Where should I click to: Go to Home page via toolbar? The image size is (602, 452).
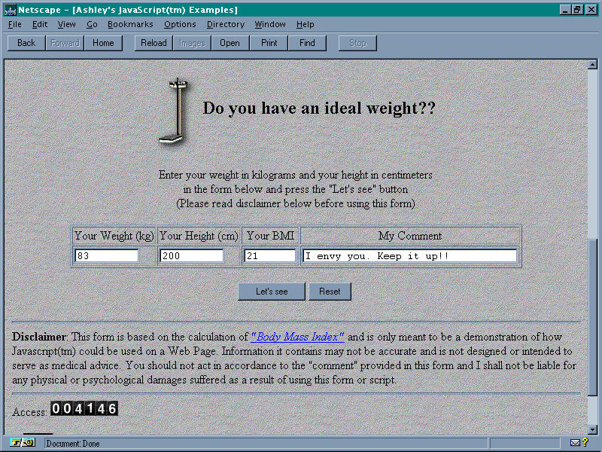pos(103,43)
